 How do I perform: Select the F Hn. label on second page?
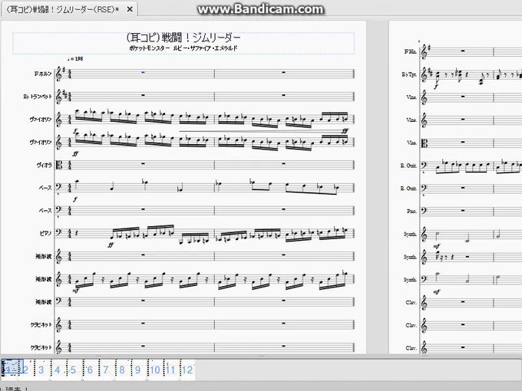tap(411, 51)
